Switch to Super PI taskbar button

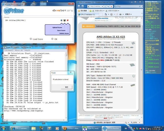tap(91, 128)
